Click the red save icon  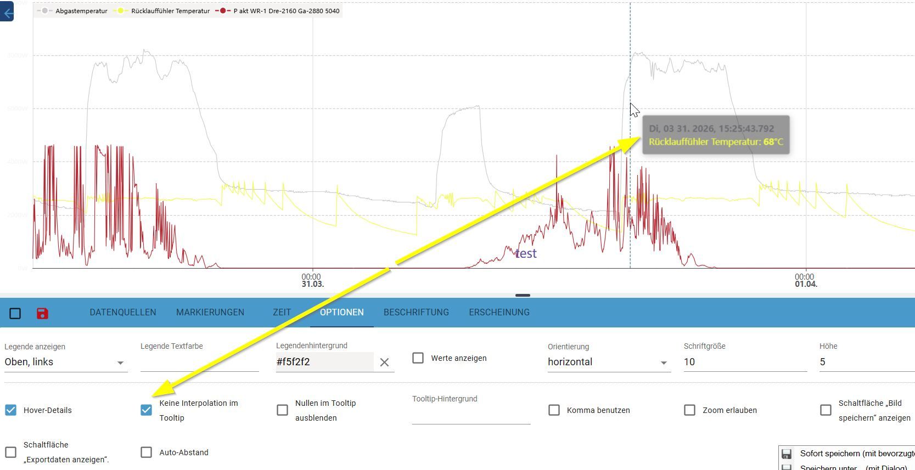42,313
